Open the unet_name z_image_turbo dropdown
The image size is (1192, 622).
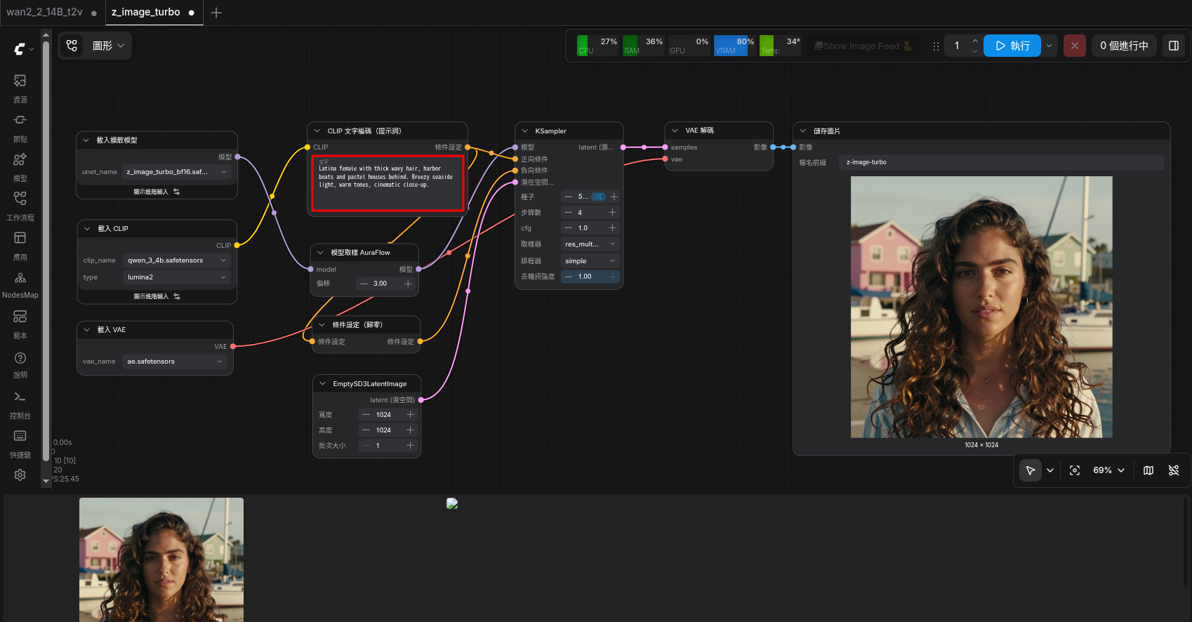(x=177, y=172)
